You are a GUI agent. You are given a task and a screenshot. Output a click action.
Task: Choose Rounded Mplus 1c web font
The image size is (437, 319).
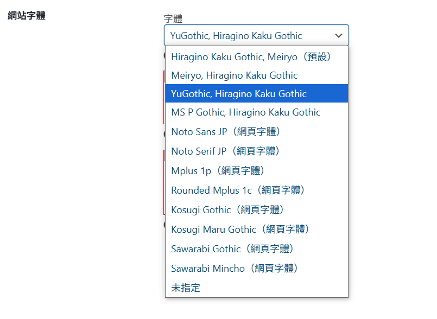(257, 190)
